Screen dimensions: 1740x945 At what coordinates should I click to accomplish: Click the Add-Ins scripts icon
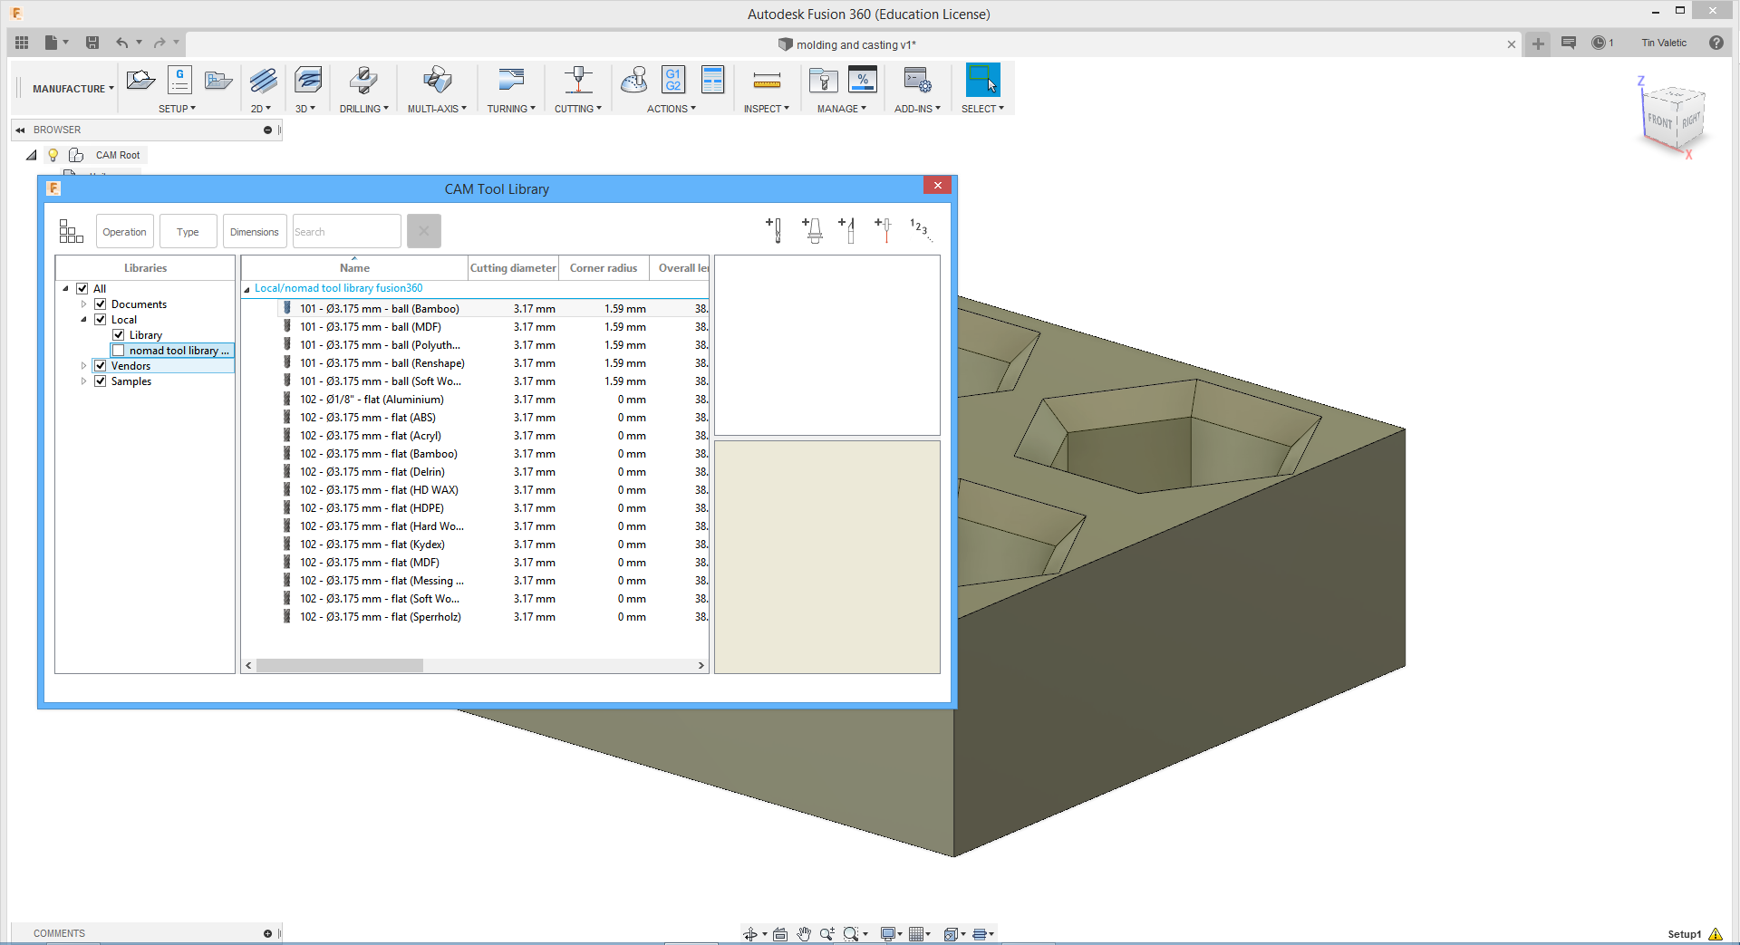click(x=917, y=81)
